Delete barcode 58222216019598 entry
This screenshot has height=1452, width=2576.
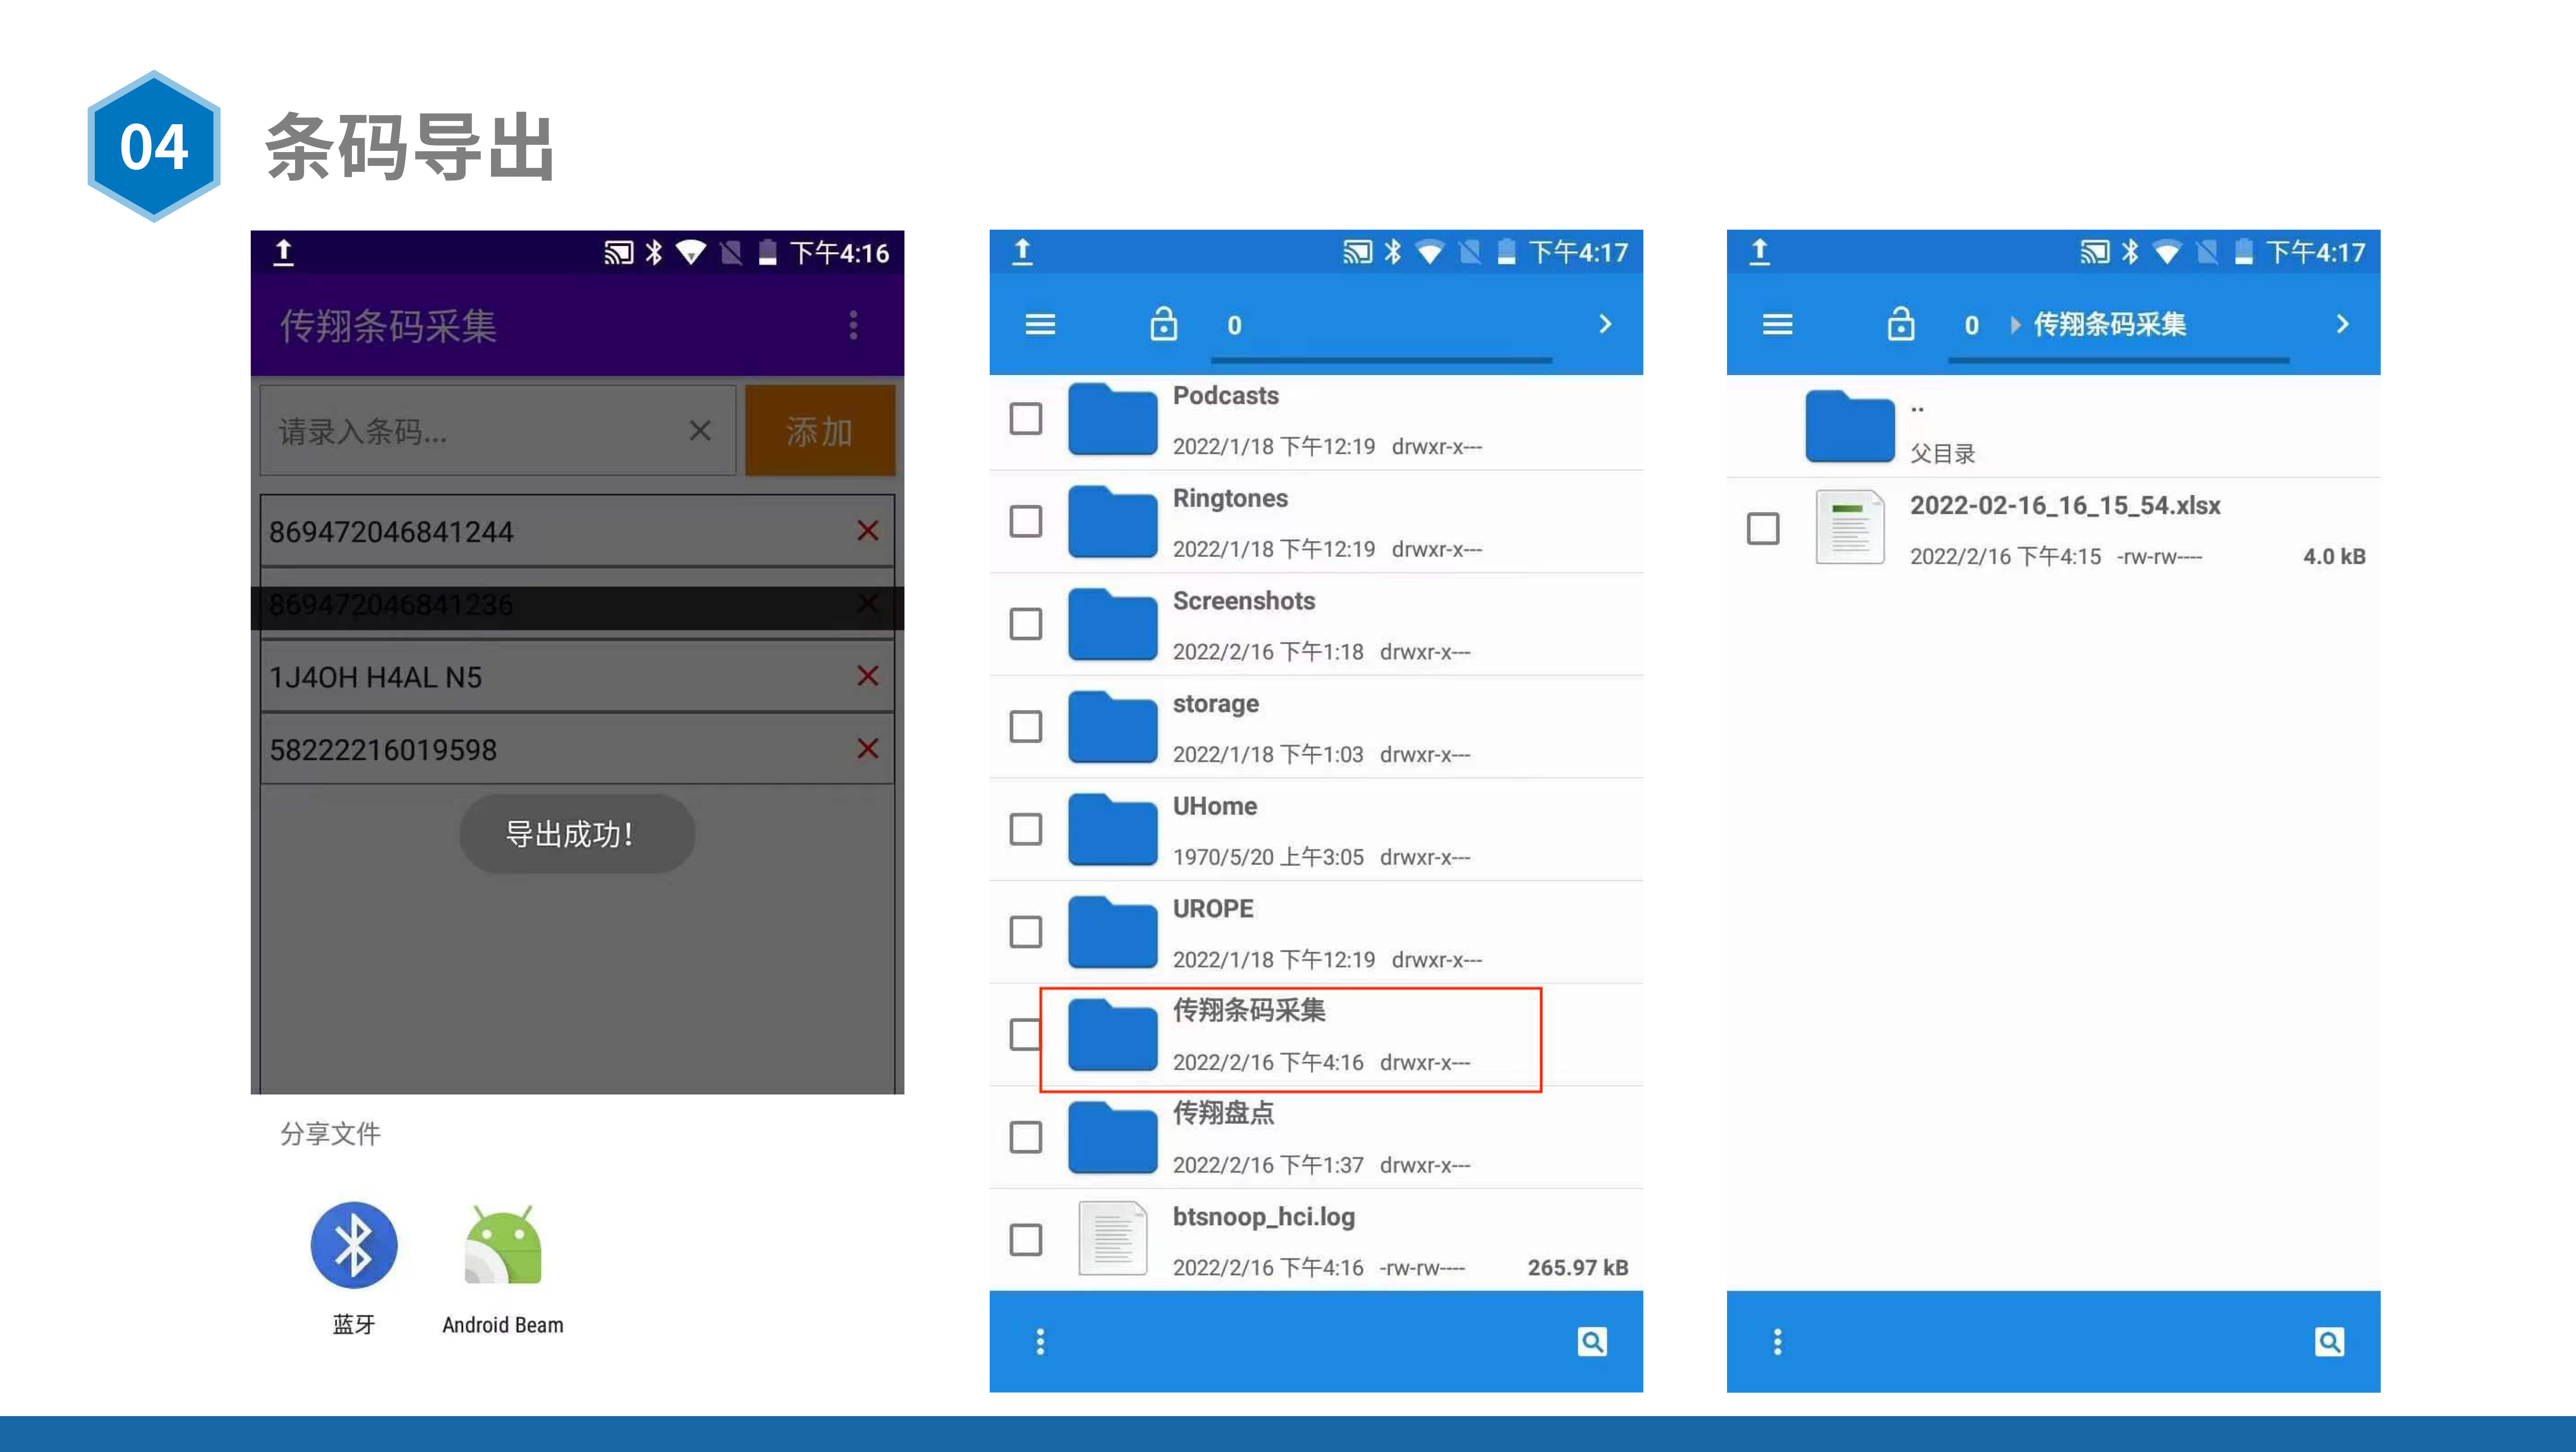click(x=868, y=749)
